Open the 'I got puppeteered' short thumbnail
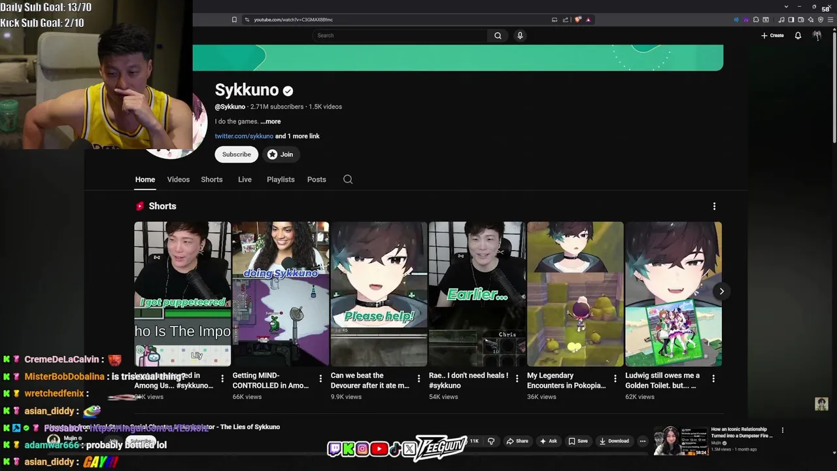Image resolution: width=837 pixels, height=471 pixels. [182, 294]
